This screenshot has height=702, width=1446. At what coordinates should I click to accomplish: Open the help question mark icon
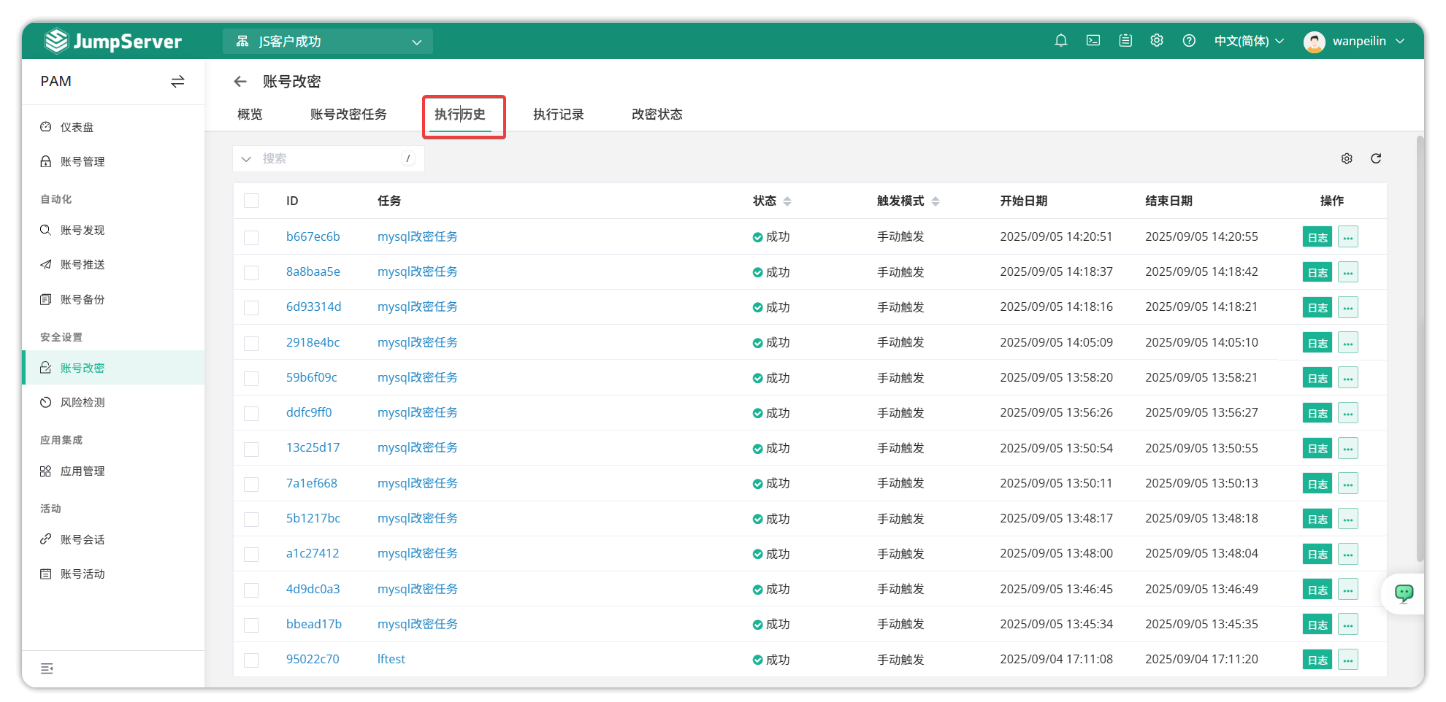point(1189,41)
